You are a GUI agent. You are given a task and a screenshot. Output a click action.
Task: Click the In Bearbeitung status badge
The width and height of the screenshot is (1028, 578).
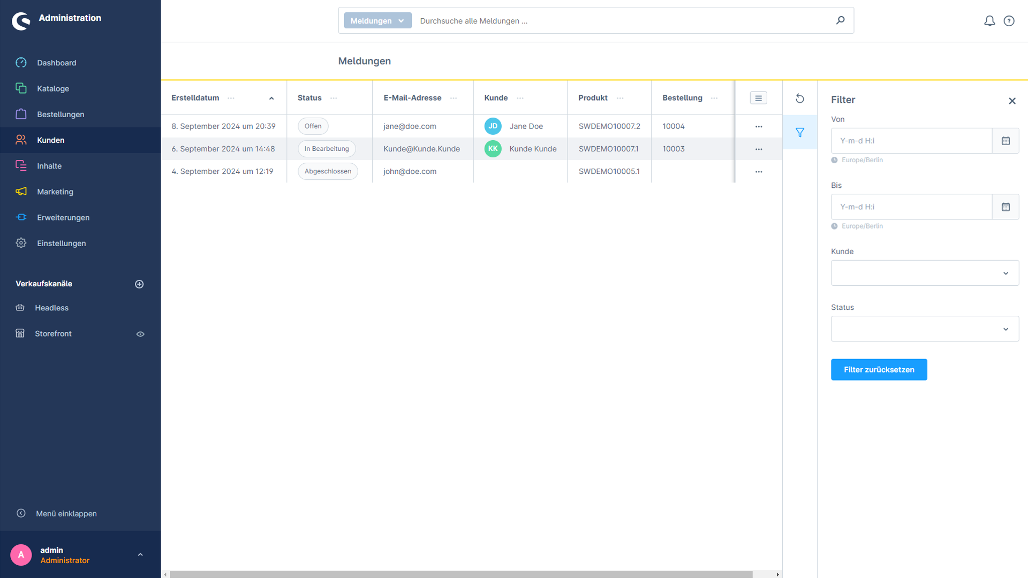tap(327, 149)
